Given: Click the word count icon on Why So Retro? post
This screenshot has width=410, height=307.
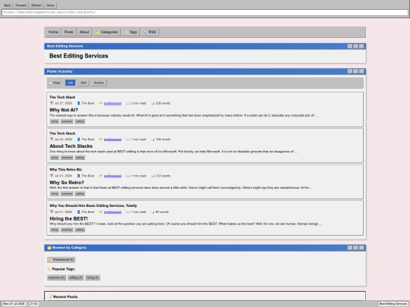Looking at the screenshot, I should pos(153,176).
